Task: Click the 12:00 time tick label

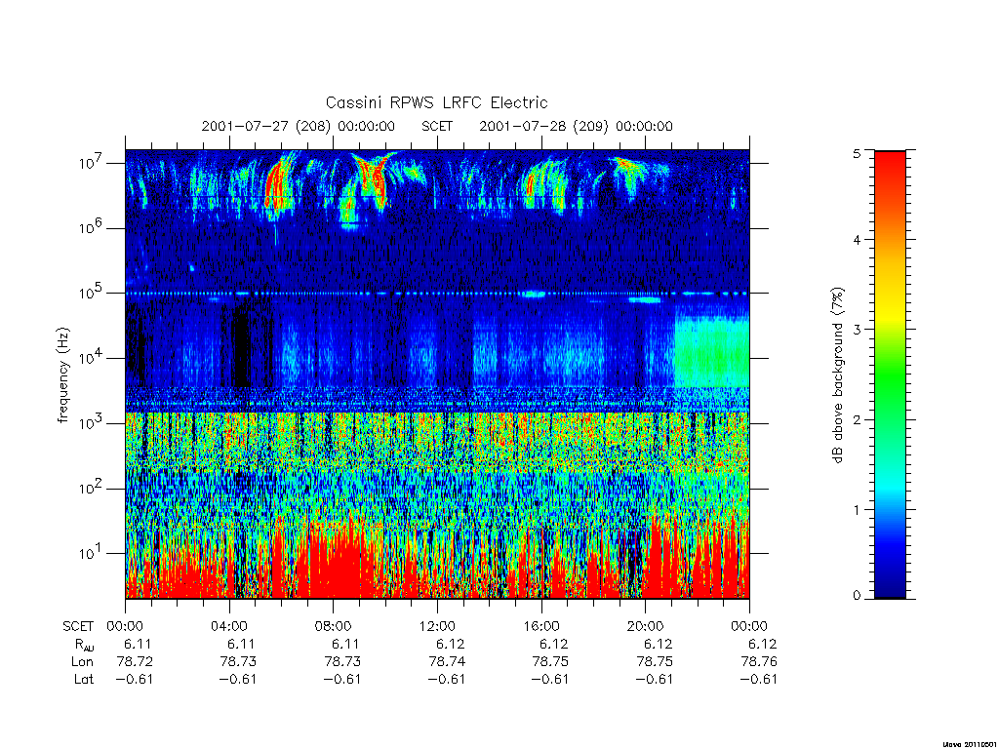Action: click(x=437, y=626)
